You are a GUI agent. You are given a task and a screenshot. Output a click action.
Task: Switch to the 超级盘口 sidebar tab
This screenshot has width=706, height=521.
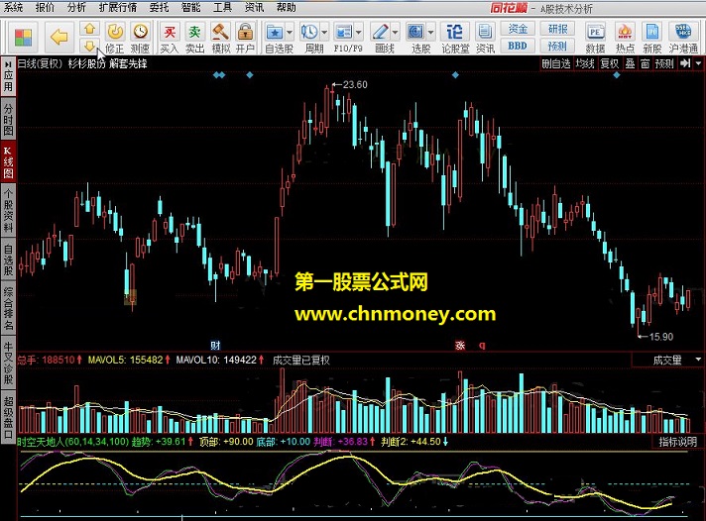8,417
